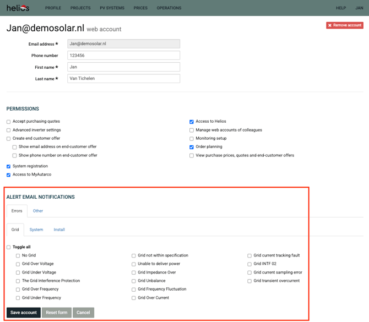Disable Order planning permission

(192, 147)
